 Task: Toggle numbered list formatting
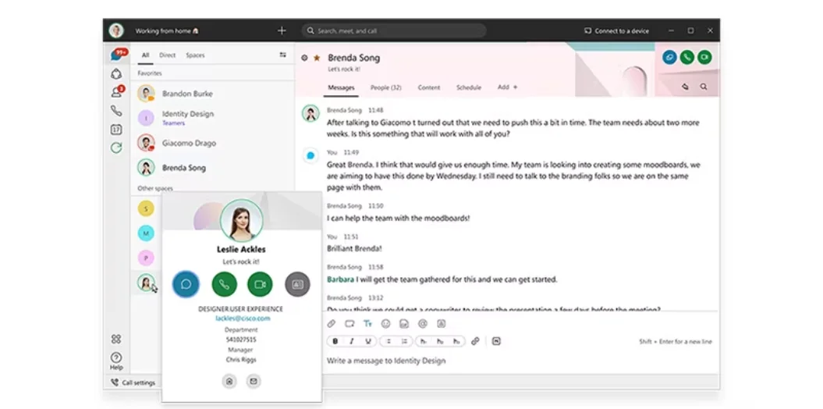pos(404,341)
